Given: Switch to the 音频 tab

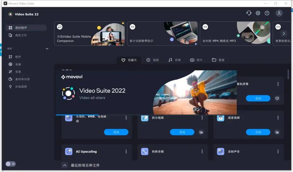Looking at the screenshot, I should (174, 60).
